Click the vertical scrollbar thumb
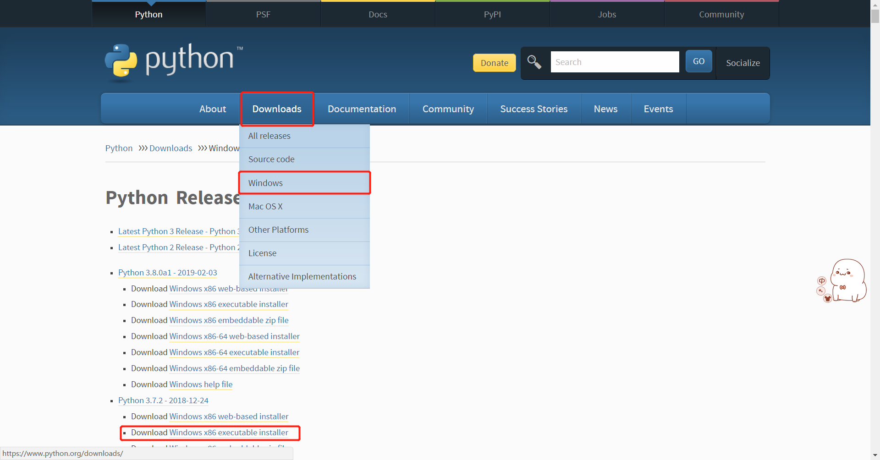Screen dimensions: 880x460 [875, 16]
